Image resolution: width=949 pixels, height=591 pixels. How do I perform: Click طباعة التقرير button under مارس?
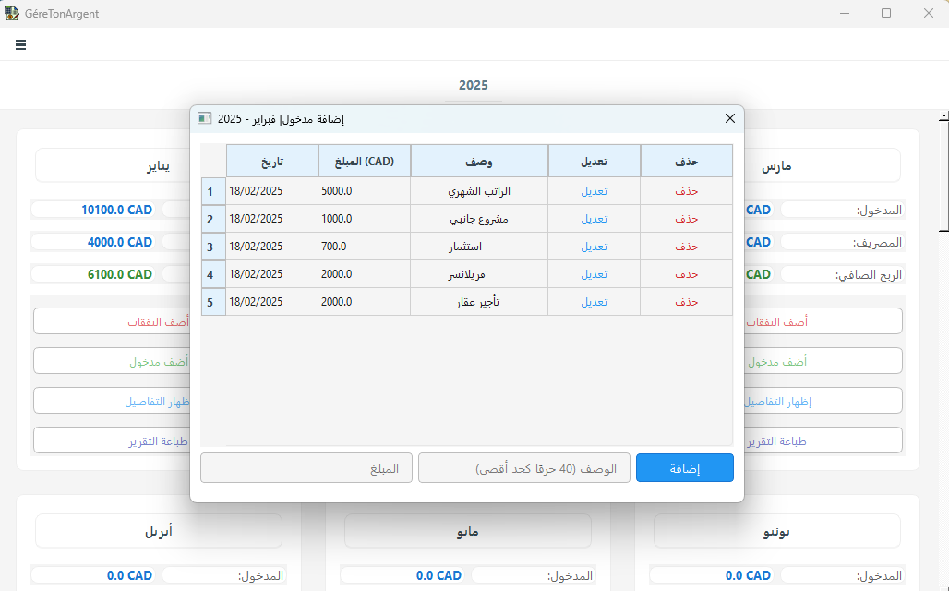coord(822,441)
